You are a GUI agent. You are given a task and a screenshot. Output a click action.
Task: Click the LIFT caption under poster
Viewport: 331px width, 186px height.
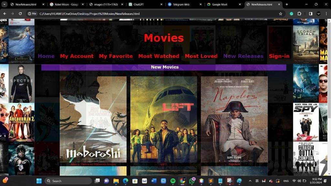click(164, 164)
